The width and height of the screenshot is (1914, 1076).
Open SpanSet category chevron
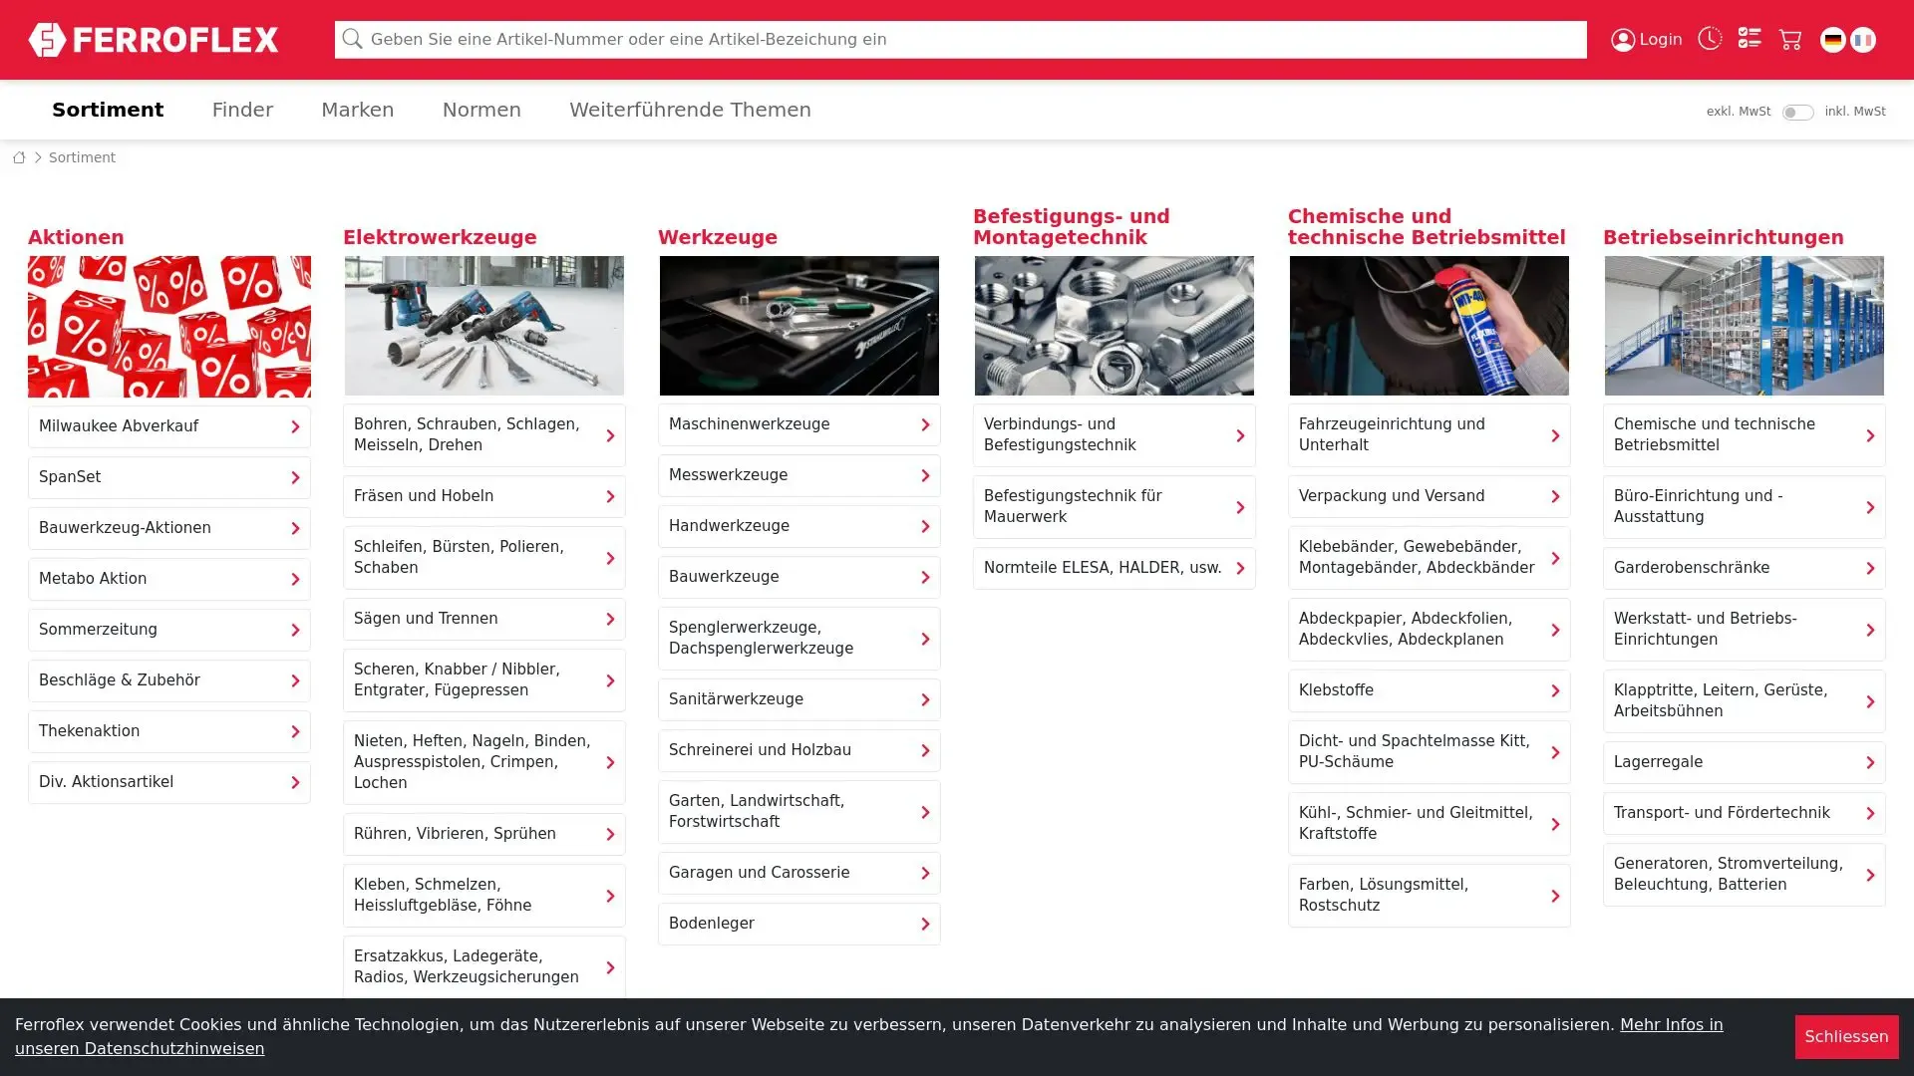click(x=294, y=478)
